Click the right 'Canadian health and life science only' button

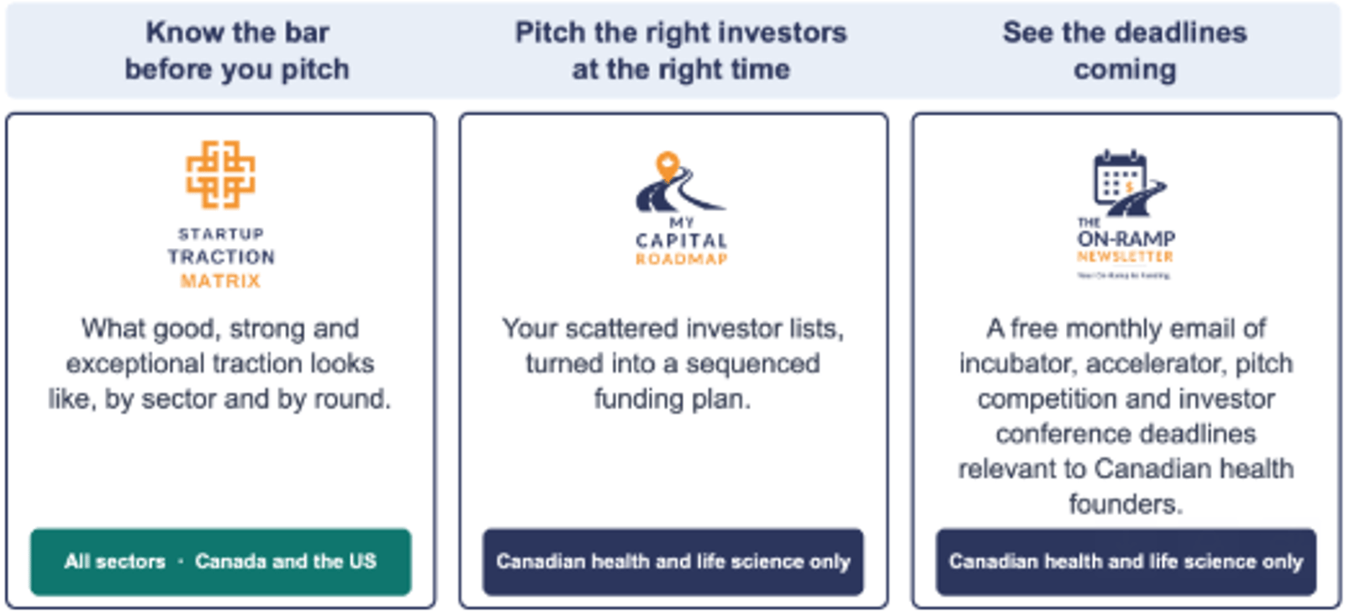(1126, 562)
